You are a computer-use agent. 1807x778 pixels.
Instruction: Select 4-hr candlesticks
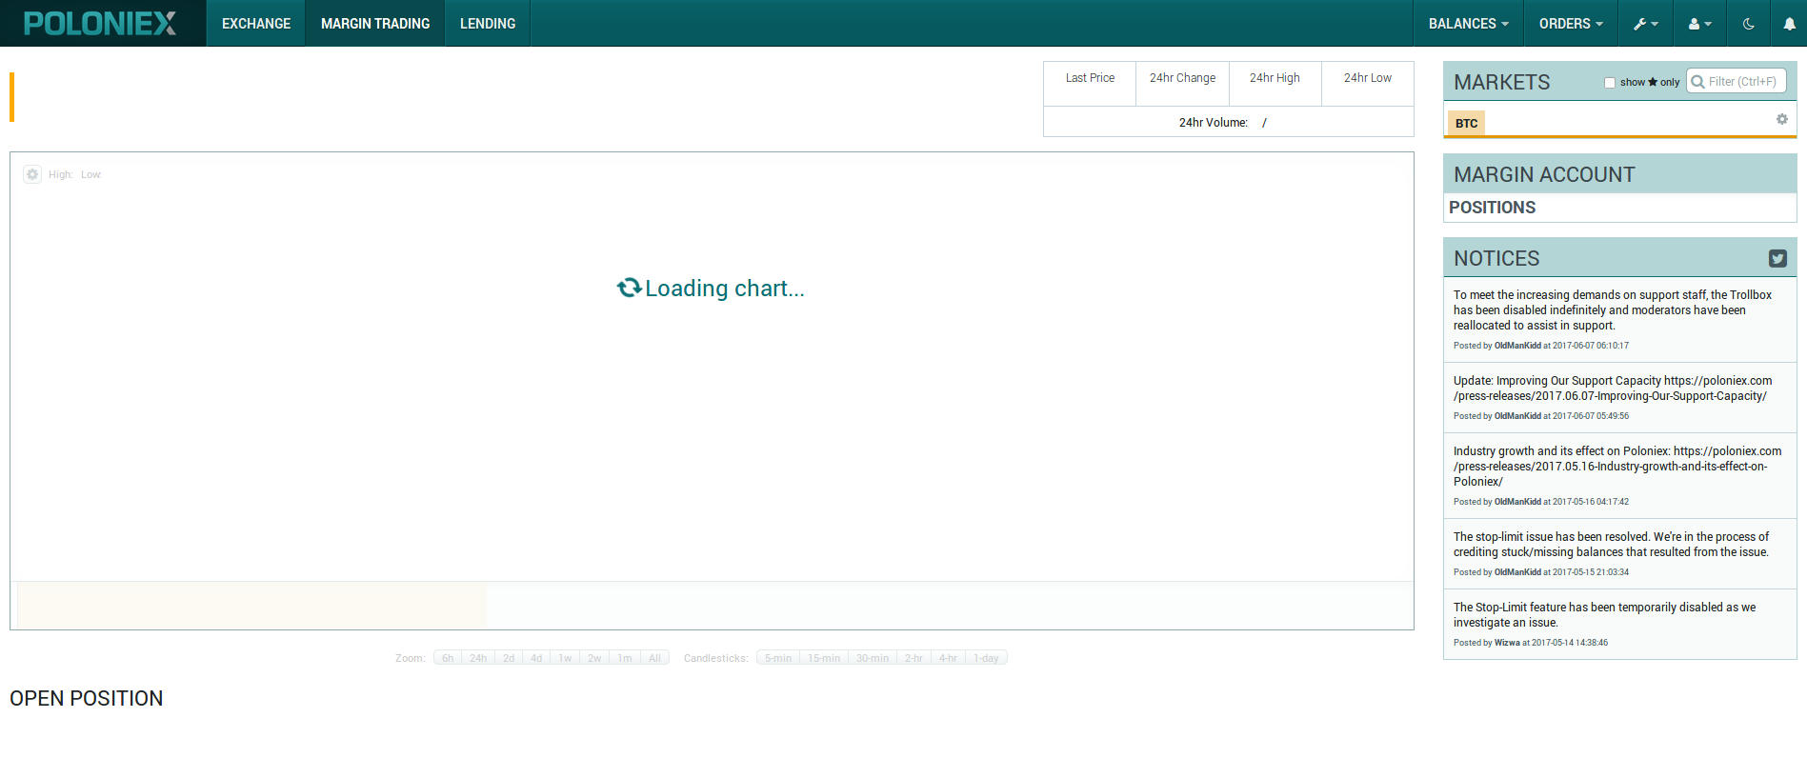click(x=948, y=658)
